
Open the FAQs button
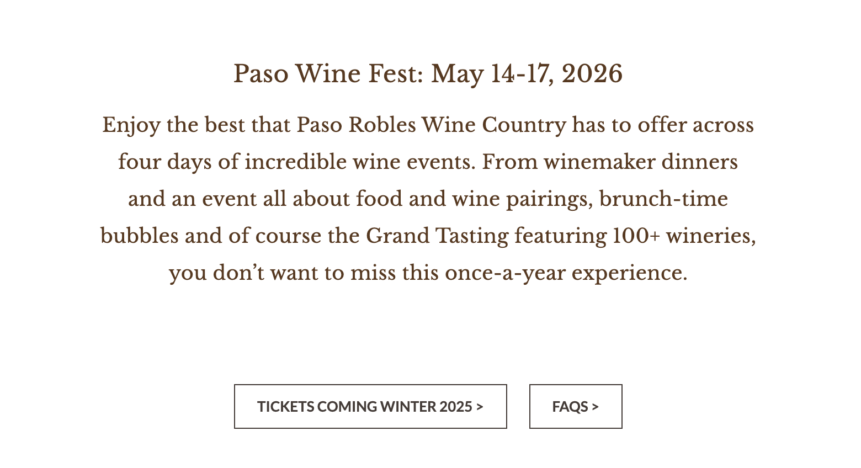pyautogui.click(x=575, y=407)
